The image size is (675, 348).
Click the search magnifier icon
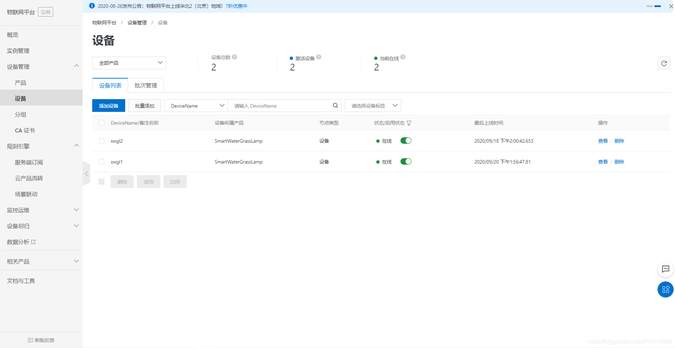(x=335, y=105)
